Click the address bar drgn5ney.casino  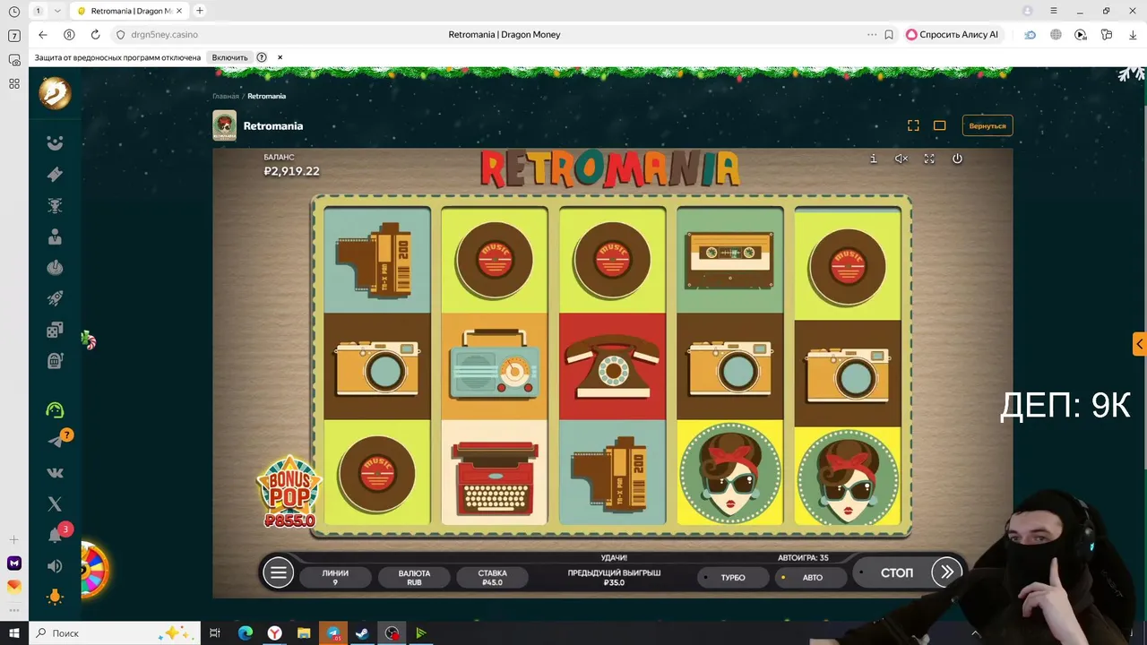165,34
